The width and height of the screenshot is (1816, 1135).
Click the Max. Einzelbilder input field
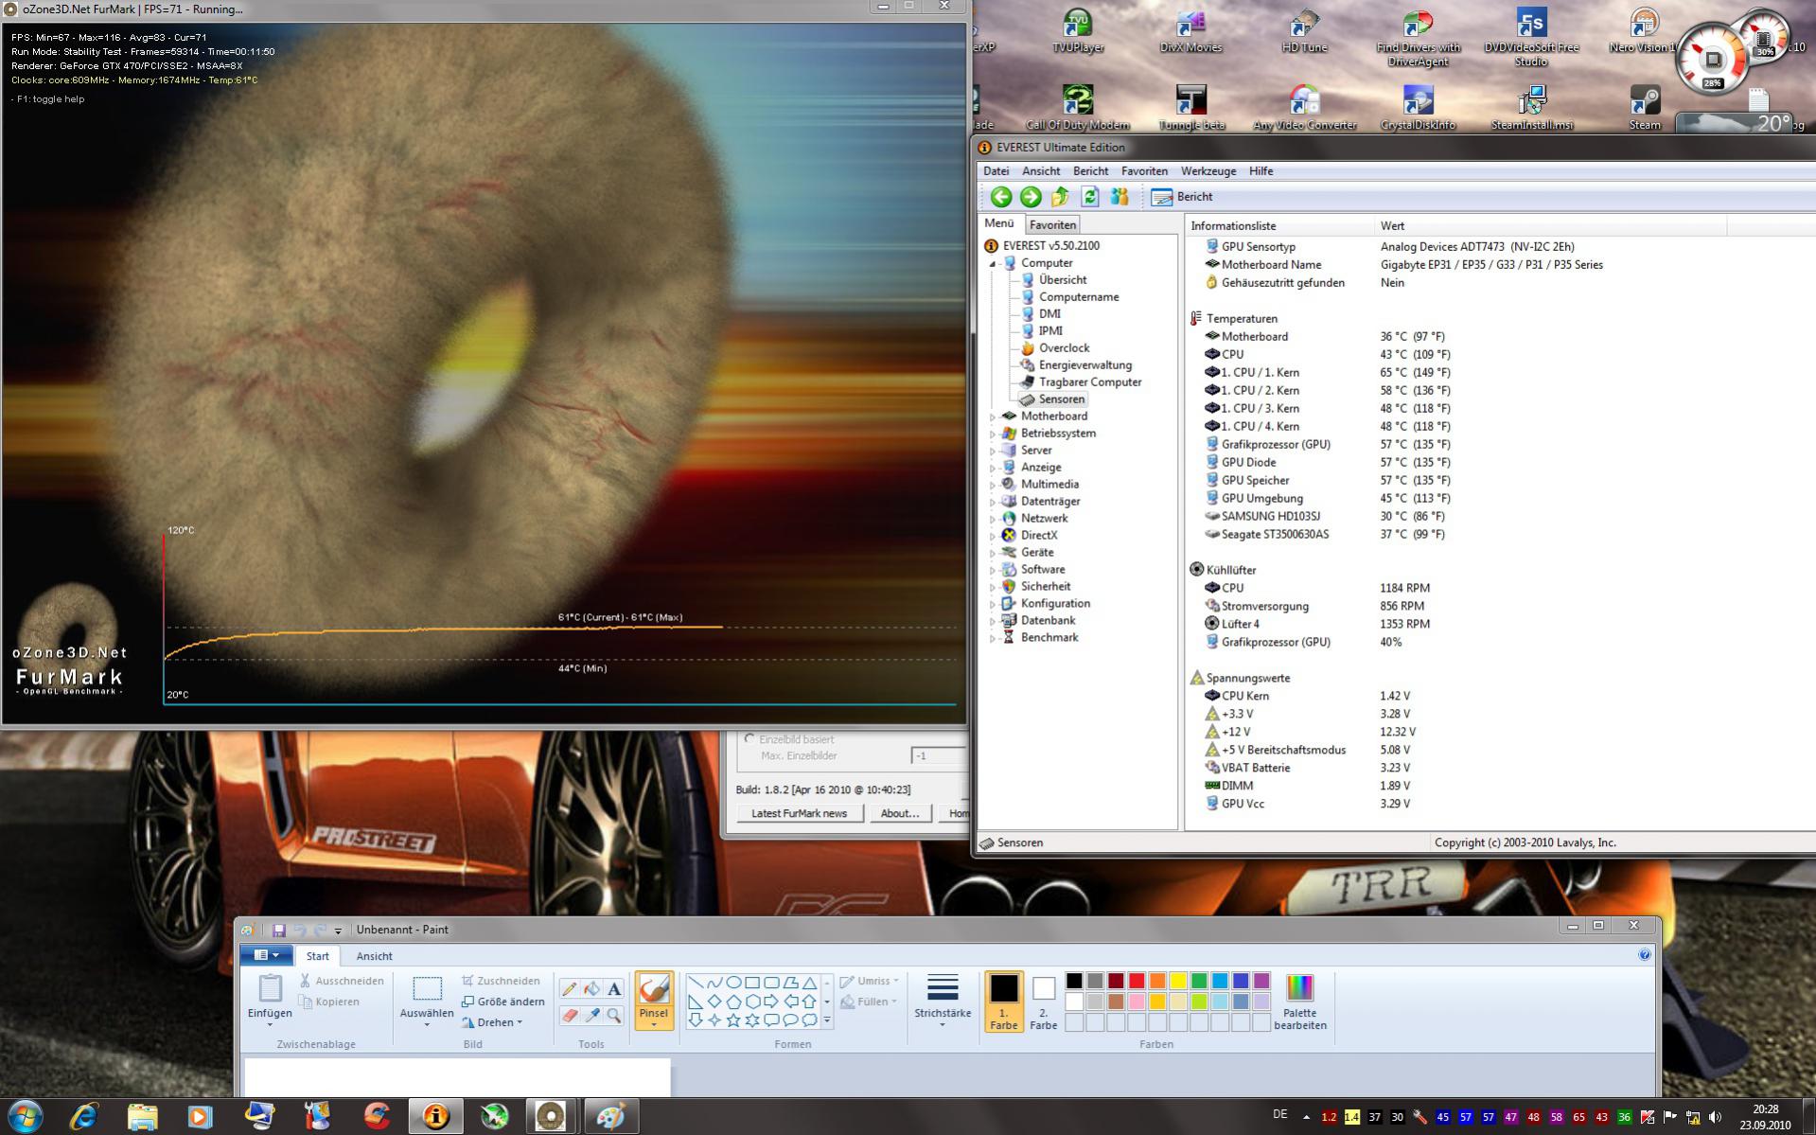pyautogui.click(x=939, y=756)
